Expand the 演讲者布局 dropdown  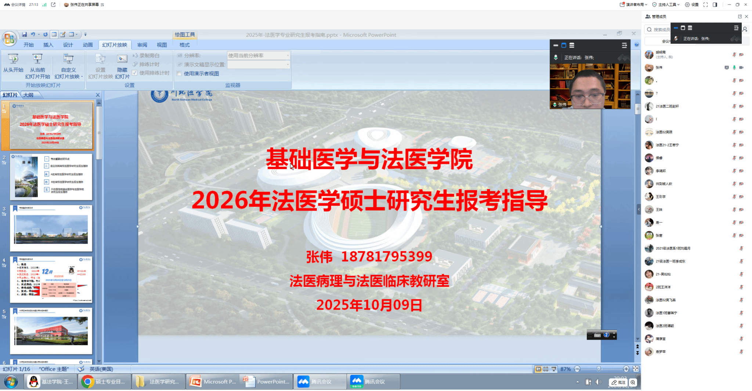coord(633,5)
